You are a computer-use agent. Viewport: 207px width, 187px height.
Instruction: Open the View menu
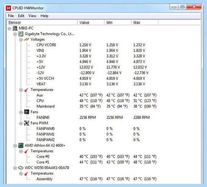[x=32, y=16]
